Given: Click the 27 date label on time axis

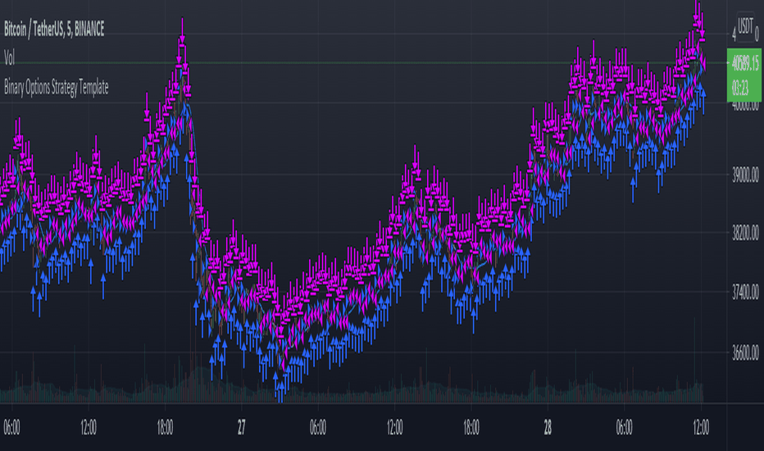Looking at the screenshot, I should coord(242,427).
